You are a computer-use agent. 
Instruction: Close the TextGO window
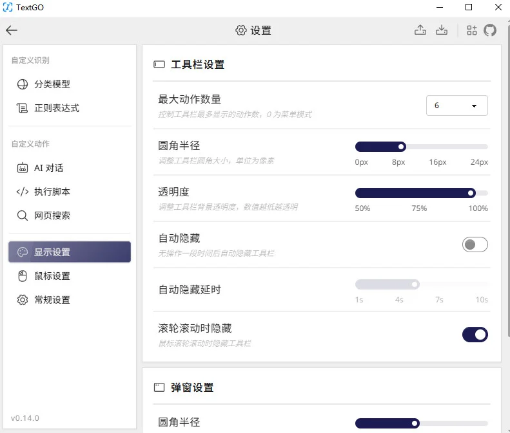click(498, 7)
